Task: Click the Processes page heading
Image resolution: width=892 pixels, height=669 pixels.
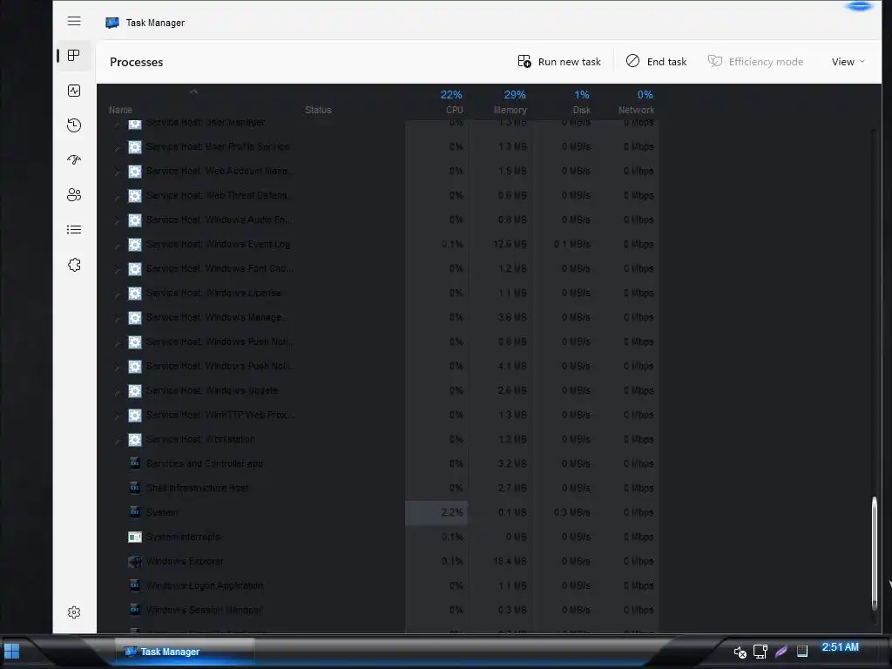Action: (x=137, y=62)
